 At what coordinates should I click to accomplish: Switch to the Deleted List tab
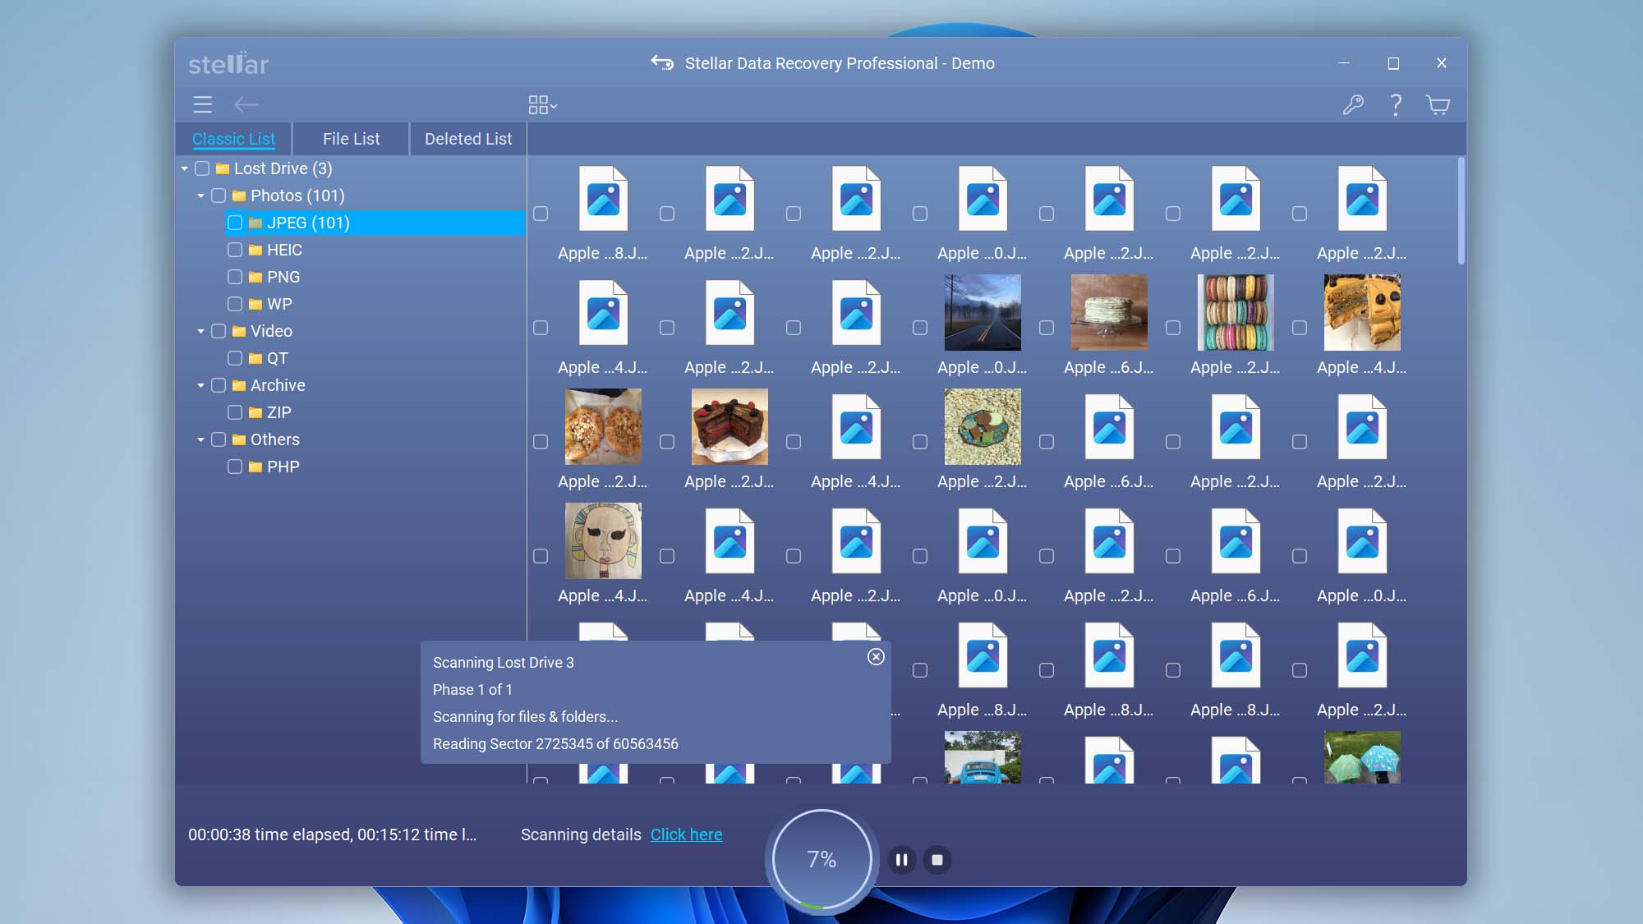[468, 139]
